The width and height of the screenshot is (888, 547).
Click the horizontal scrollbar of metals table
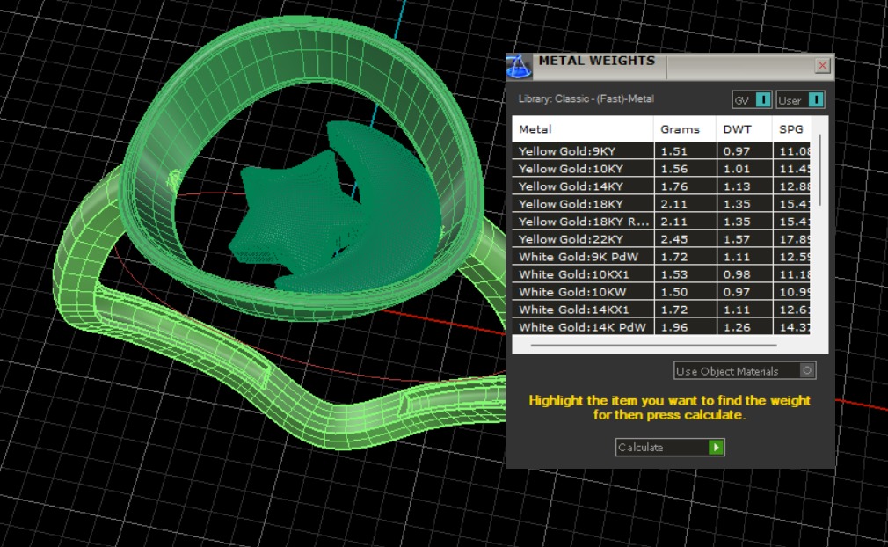point(653,345)
